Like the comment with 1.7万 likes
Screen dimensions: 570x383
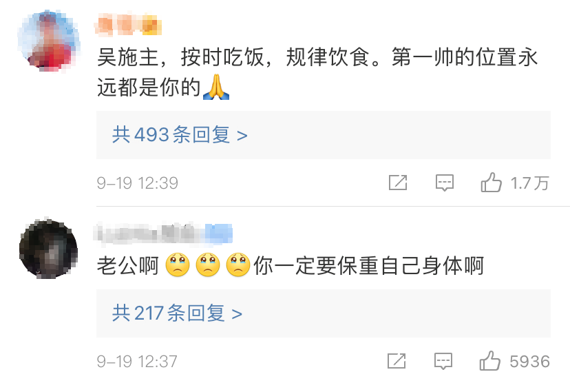[491, 183]
